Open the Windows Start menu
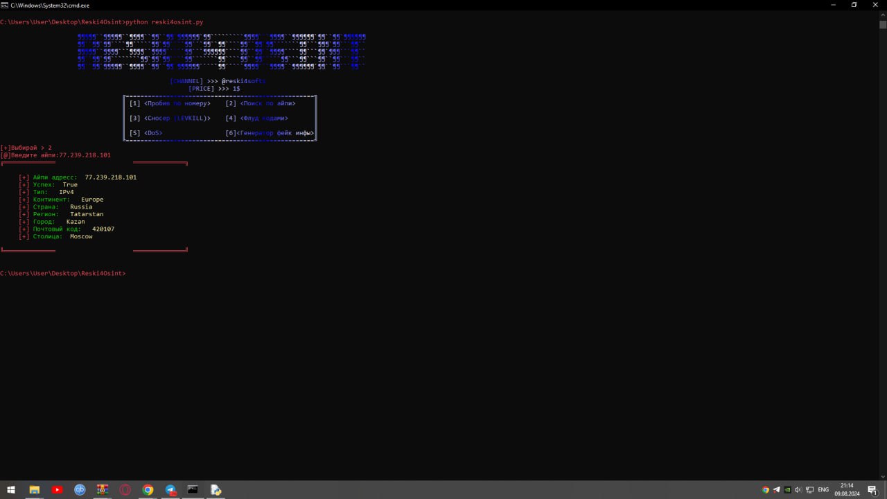The width and height of the screenshot is (887, 499). point(11,490)
